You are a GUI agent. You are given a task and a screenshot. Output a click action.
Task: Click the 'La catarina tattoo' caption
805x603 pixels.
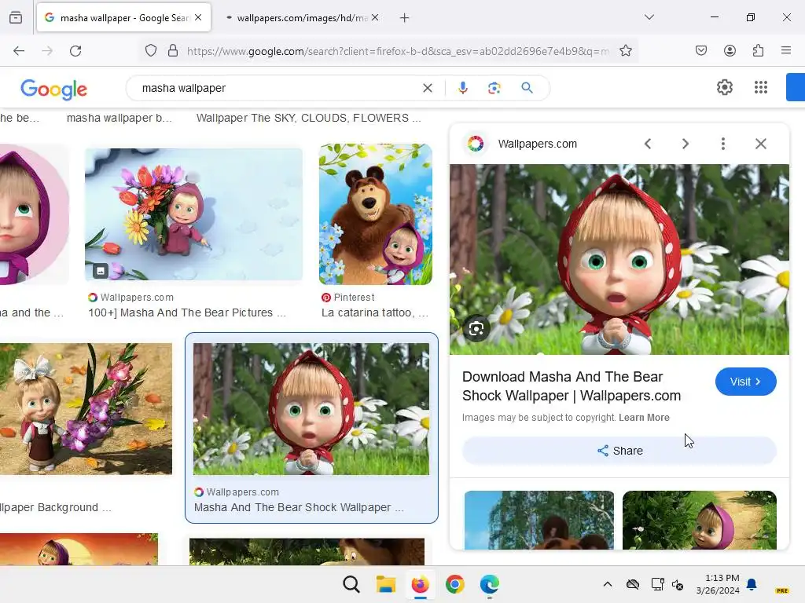pos(375,312)
